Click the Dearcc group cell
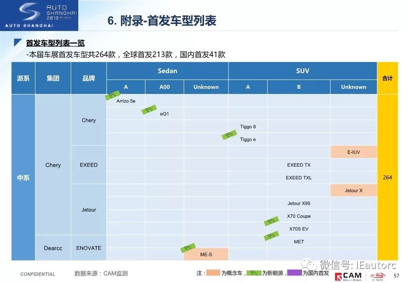Screen dimensions: 409x283 [x=53, y=248]
